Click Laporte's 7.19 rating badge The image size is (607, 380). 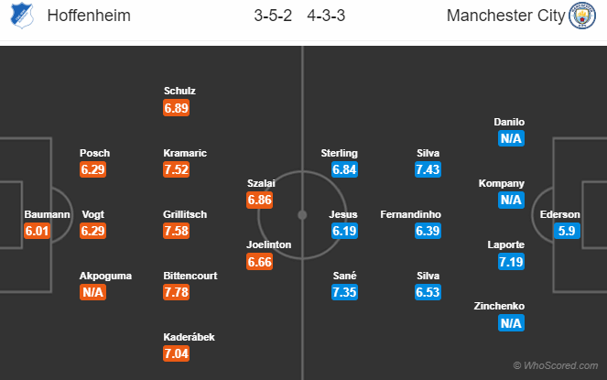[x=510, y=262]
